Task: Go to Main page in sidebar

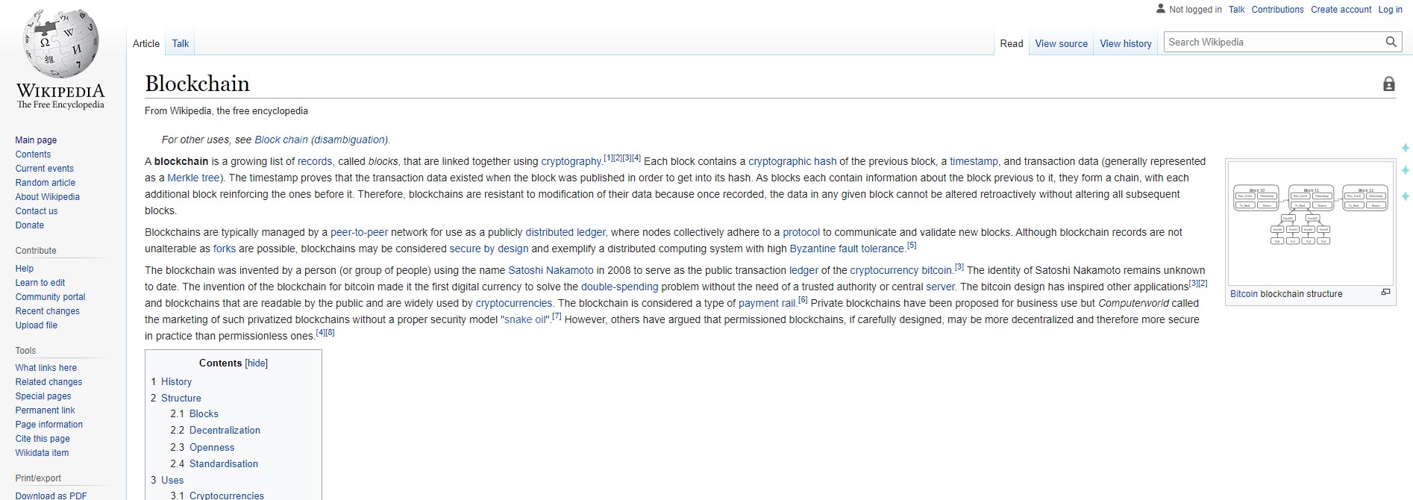Action: coord(36,140)
